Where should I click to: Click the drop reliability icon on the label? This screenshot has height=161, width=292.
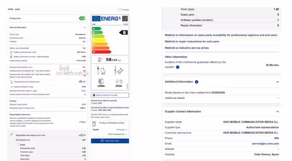[103, 71]
